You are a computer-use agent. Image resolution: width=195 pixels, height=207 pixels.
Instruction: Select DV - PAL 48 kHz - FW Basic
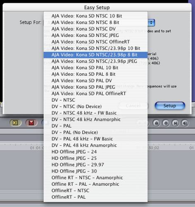[x=95, y=139]
